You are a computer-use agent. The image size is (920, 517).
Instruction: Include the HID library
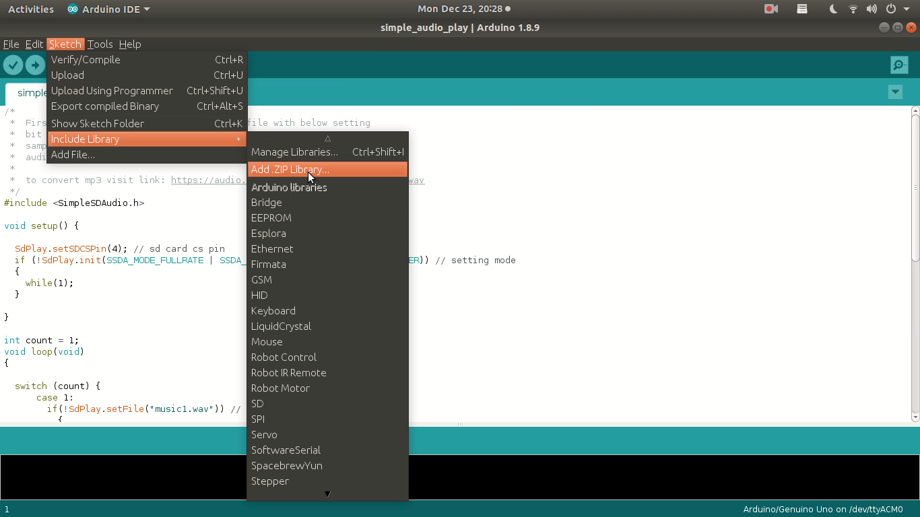pos(327,296)
